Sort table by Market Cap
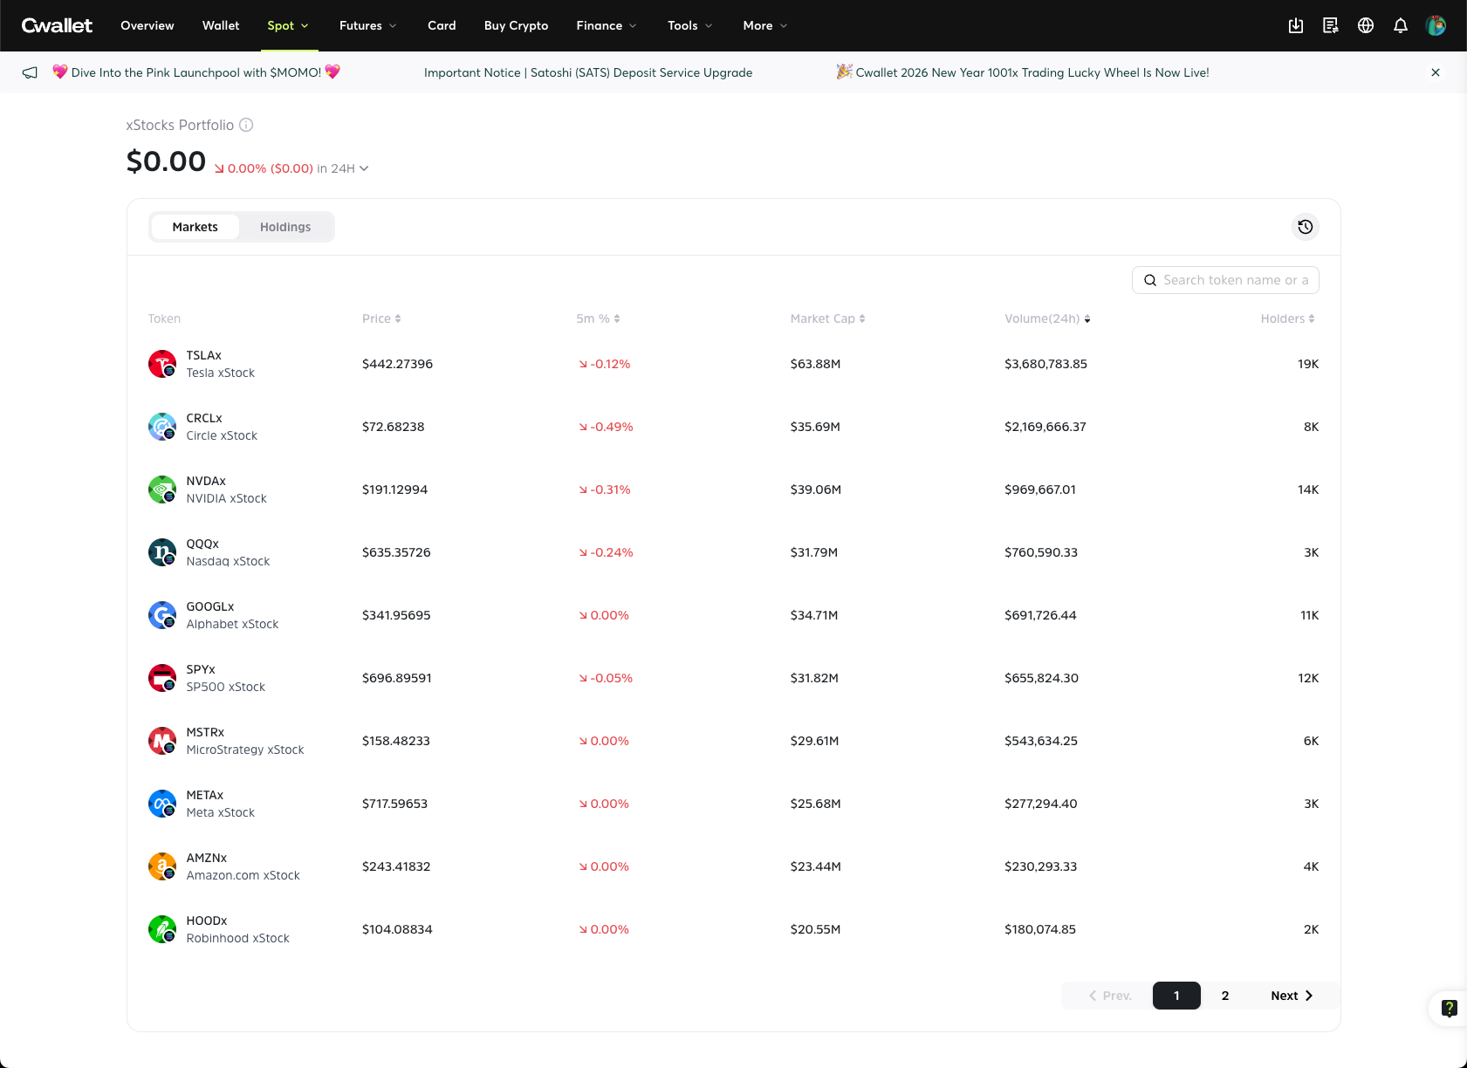The width and height of the screenshot is (1467, 1068). click(x=827, y=318)
